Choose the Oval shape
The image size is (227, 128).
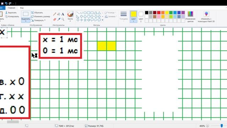85,13
